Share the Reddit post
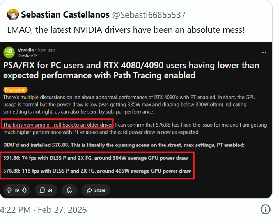 96,190
